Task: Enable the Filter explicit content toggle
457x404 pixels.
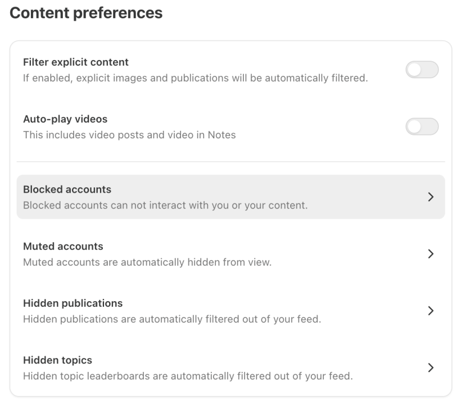Action: (x=422, y=70)
